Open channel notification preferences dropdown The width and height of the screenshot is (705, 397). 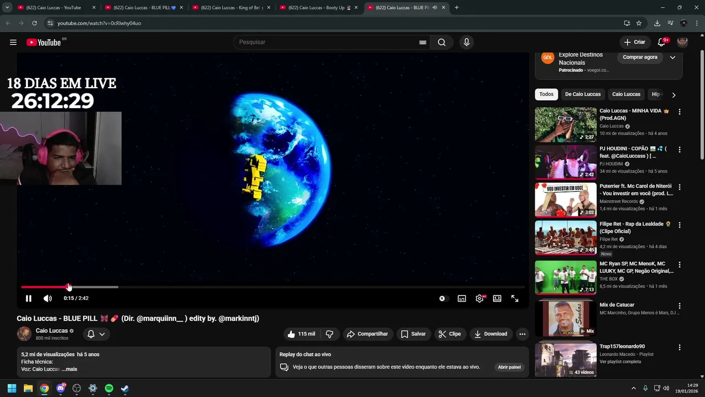96,334
